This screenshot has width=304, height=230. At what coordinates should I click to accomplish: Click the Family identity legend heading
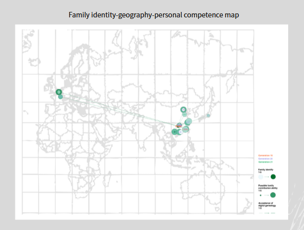point(266,170)
